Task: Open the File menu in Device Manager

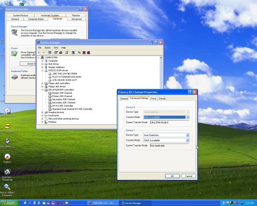Action: tap(40, 47)
